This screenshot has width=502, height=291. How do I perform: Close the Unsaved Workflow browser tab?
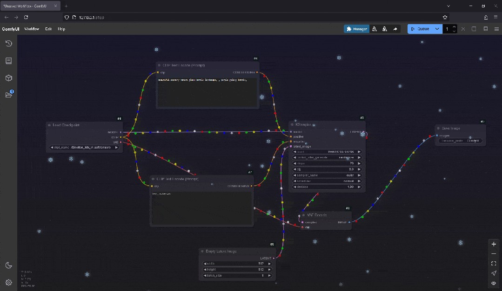(x=55, y=6)
